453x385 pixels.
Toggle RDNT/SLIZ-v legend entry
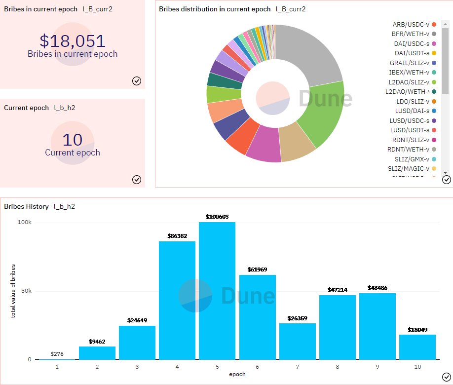pos(414,140)
